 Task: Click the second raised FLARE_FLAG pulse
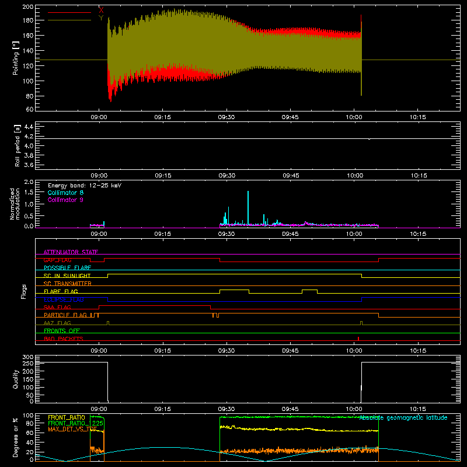310,291
